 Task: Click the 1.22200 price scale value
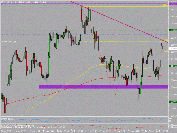173,95
